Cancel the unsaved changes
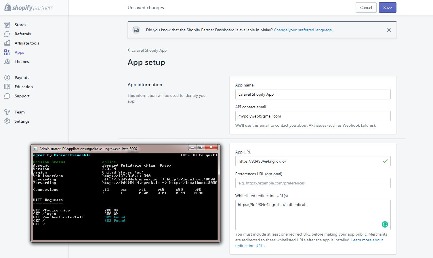 click(x=366, y=7)
